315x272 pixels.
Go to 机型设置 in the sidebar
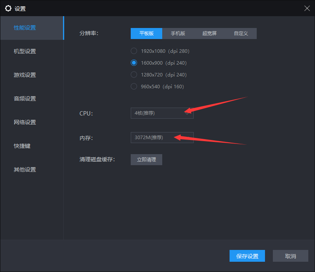(25, 51)
